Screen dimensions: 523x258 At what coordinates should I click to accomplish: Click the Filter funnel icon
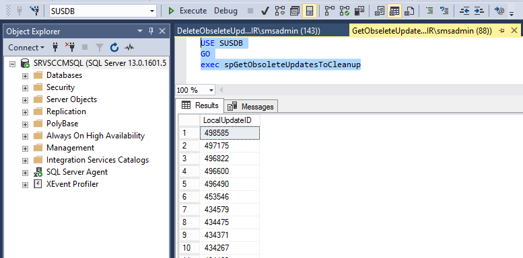[100, 48]
